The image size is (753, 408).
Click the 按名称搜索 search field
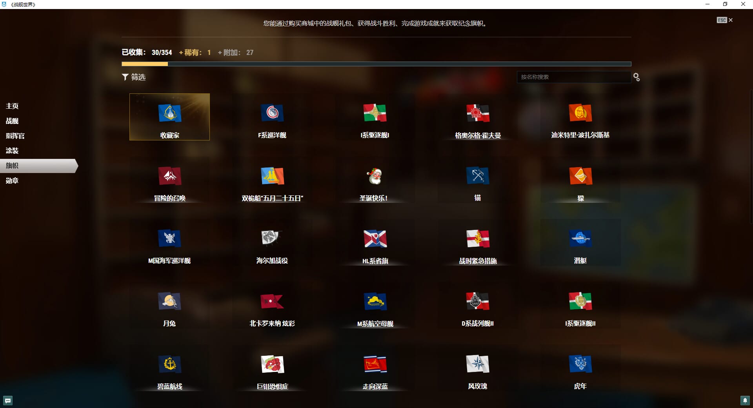(573, 77)
